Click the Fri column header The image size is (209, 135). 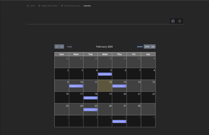(x=134, y=54)
